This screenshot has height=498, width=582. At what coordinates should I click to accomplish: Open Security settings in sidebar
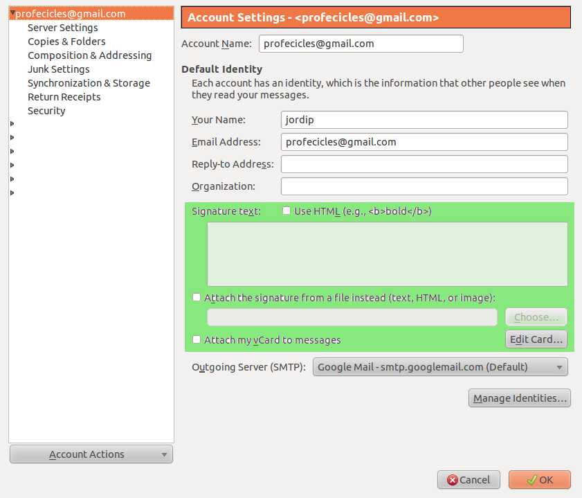point(46,111)
